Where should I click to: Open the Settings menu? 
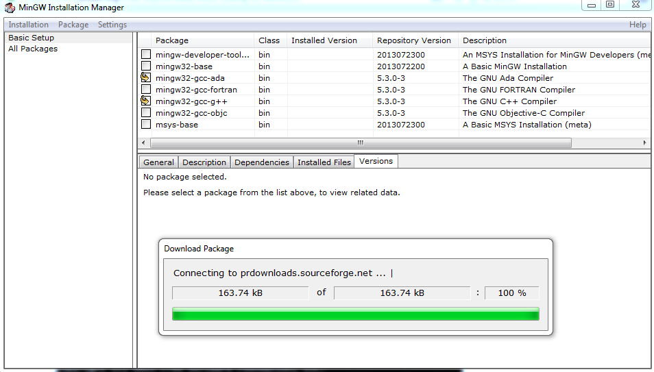[x=112, y=25]
